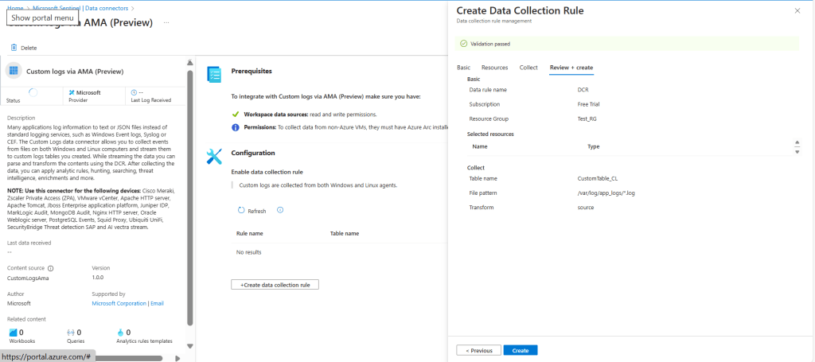Close the Create Data Collection Rule panel
Screen dimensions: 815x362
tap(797, 11)
